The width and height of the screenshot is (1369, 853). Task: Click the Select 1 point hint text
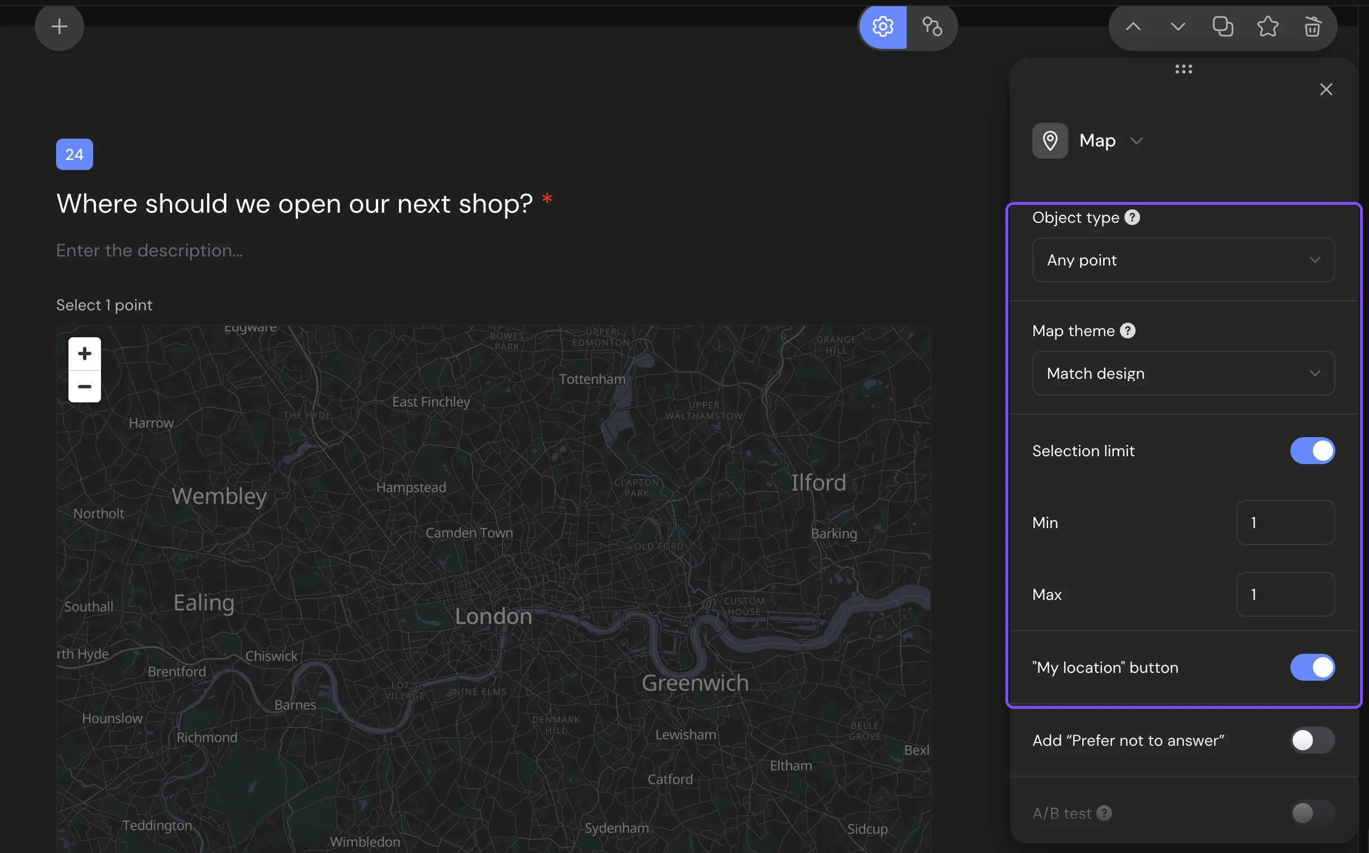(x=104, y=305)
